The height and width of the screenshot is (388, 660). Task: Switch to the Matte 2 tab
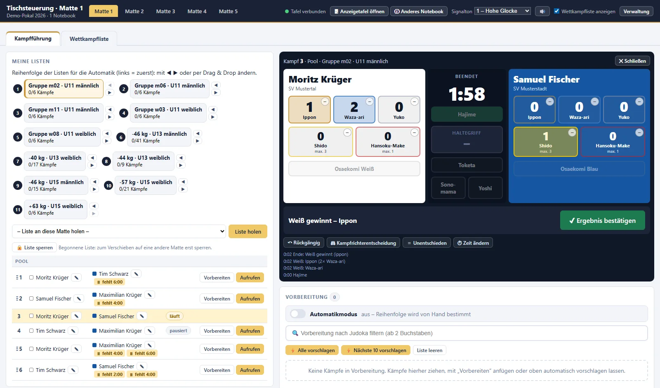(x=134, y=11)
